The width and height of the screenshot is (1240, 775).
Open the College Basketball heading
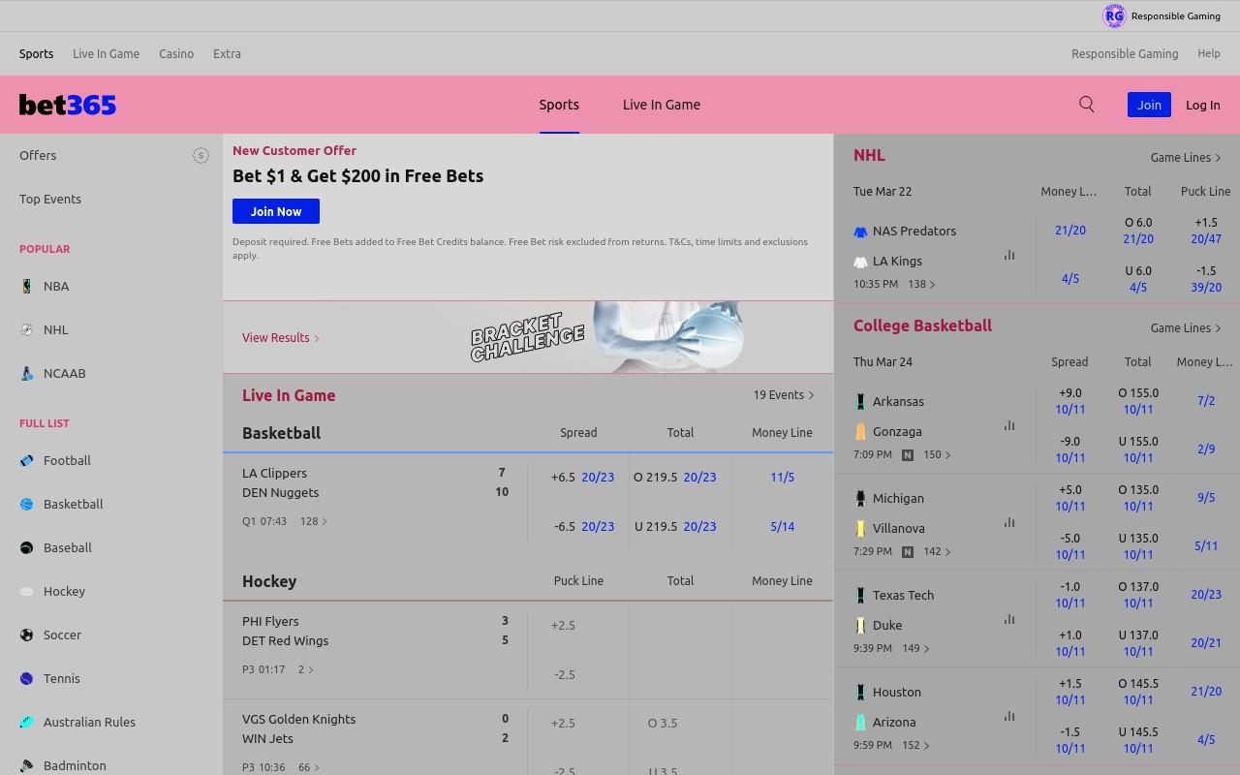[922, 325]
